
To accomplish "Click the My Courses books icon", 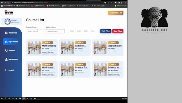I will point(6,41).
